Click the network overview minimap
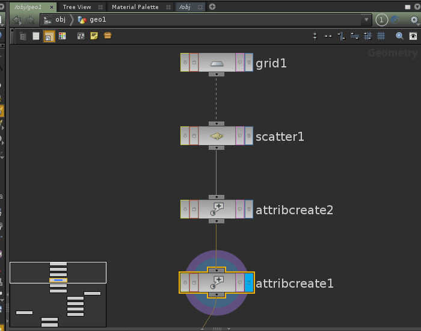This screenshot has height=331, width=421. click(58, 294)
